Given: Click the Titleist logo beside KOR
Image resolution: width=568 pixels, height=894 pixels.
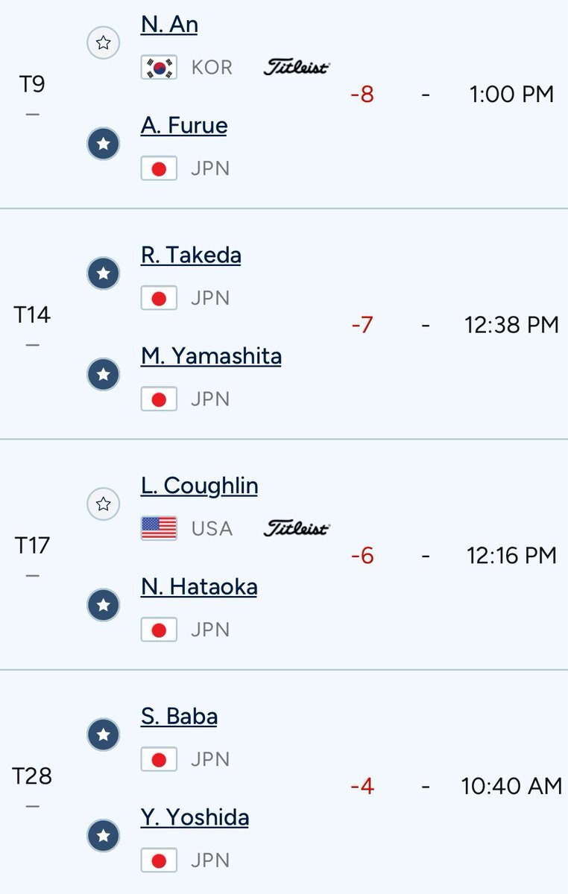Looking at the screenshot, I should click(x=296, y=67).
